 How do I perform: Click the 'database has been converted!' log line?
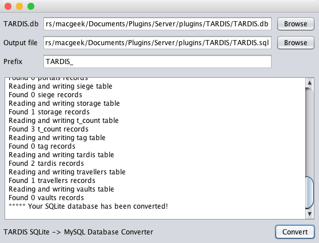[x=88, y=206]
